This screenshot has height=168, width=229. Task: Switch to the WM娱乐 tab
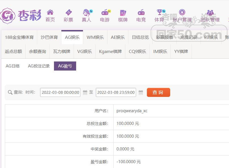(x=95, y=37)
